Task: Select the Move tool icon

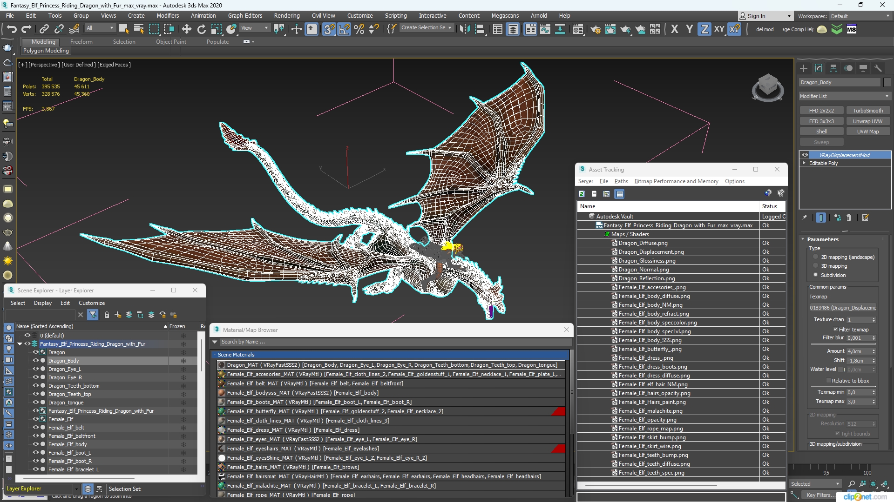Action: click(186, 29)
